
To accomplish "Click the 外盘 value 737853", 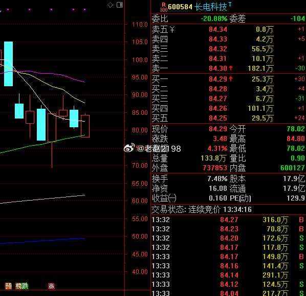I will click(x=215, y=168).
